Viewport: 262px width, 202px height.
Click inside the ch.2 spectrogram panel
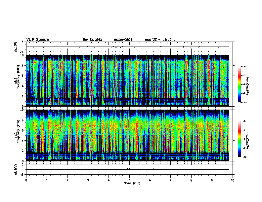coord(127,135)
